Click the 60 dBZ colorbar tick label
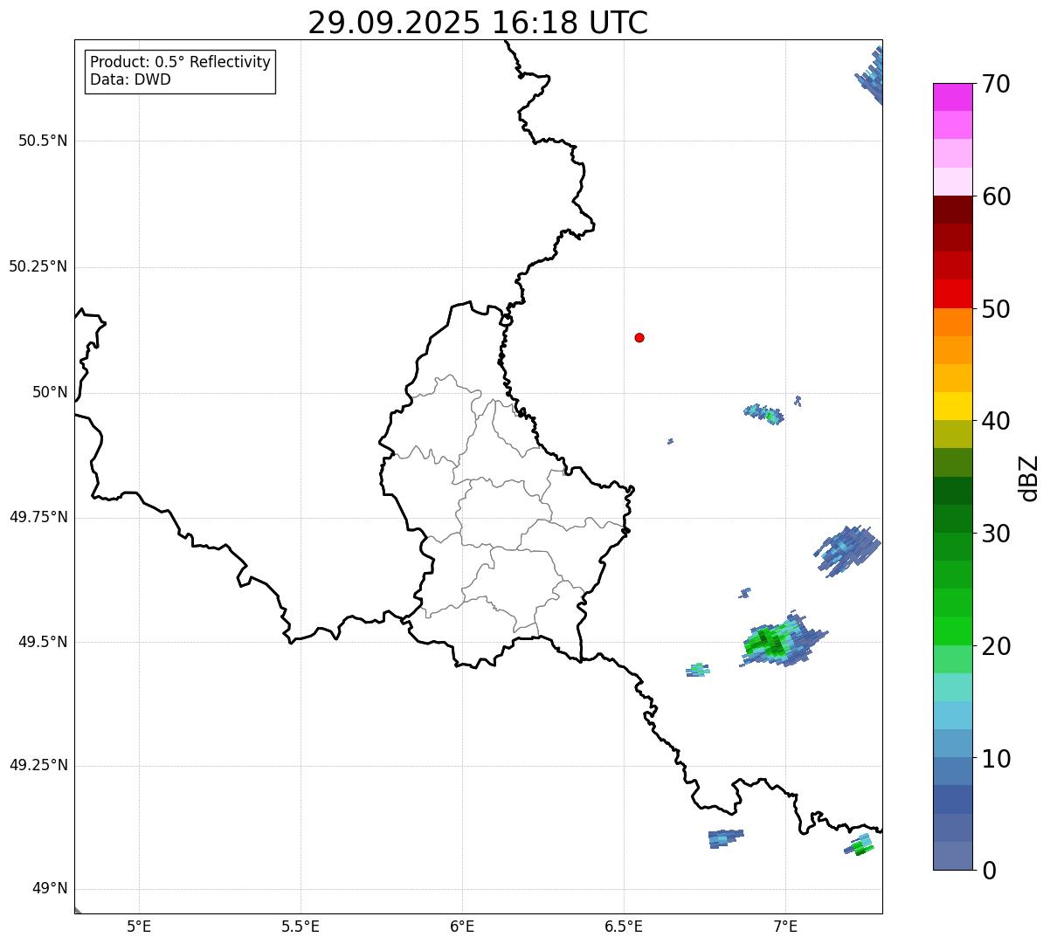This screenshot has height=944, width=1050. coord(996,196)
